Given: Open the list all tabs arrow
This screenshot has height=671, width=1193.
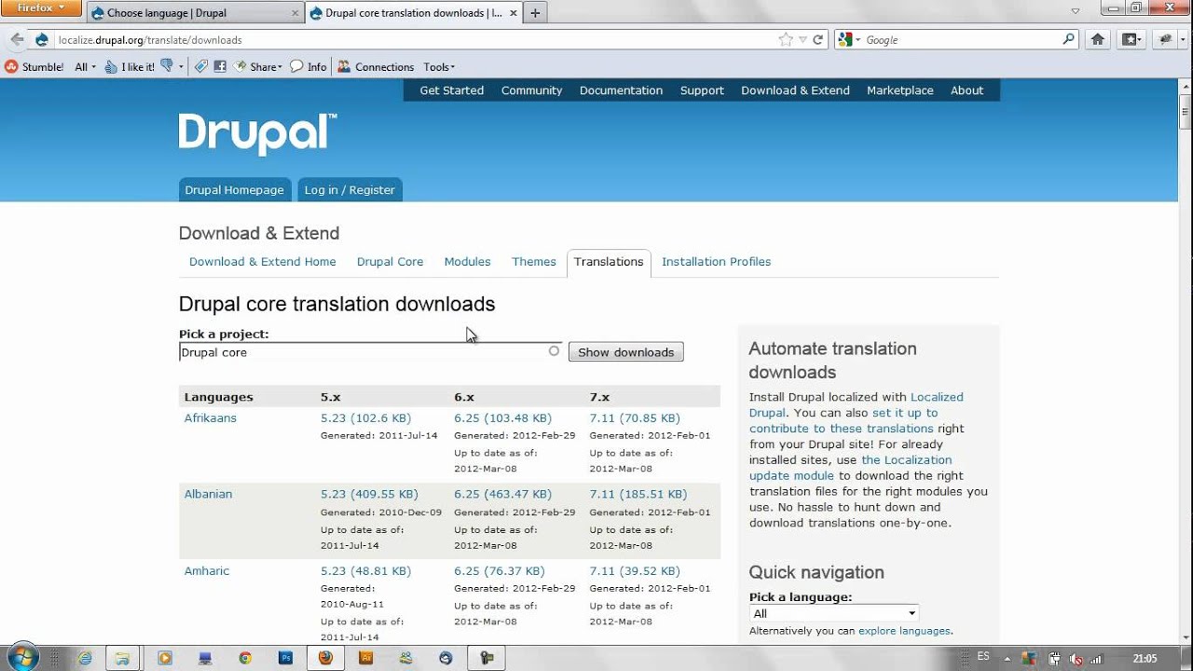Looking at the screenshot, I should (x=1075, y=11).
